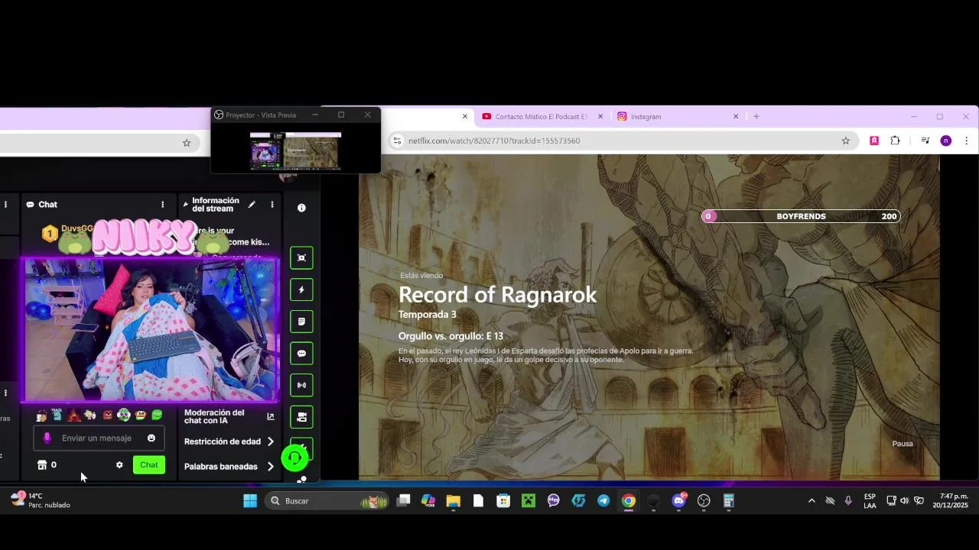Image resolution: width=979 pixels, height=550 pixels.
Task: Open the Chrome profile avatar
Action: tap(946, 141)
